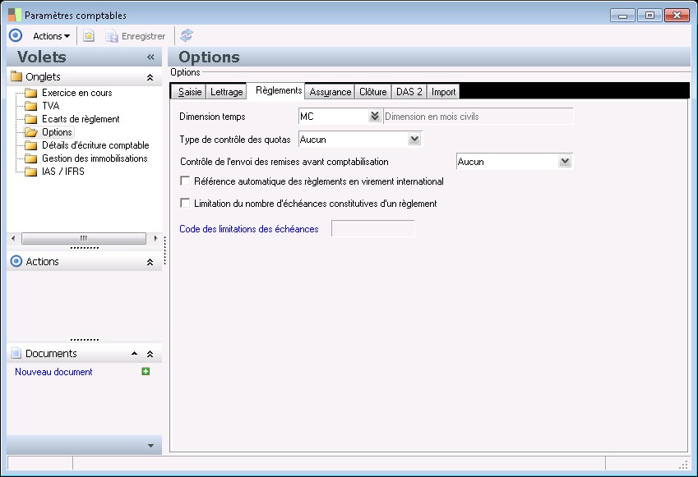Collapse the Onglets section
Screen dimensions: 698x477
[150, 77]
